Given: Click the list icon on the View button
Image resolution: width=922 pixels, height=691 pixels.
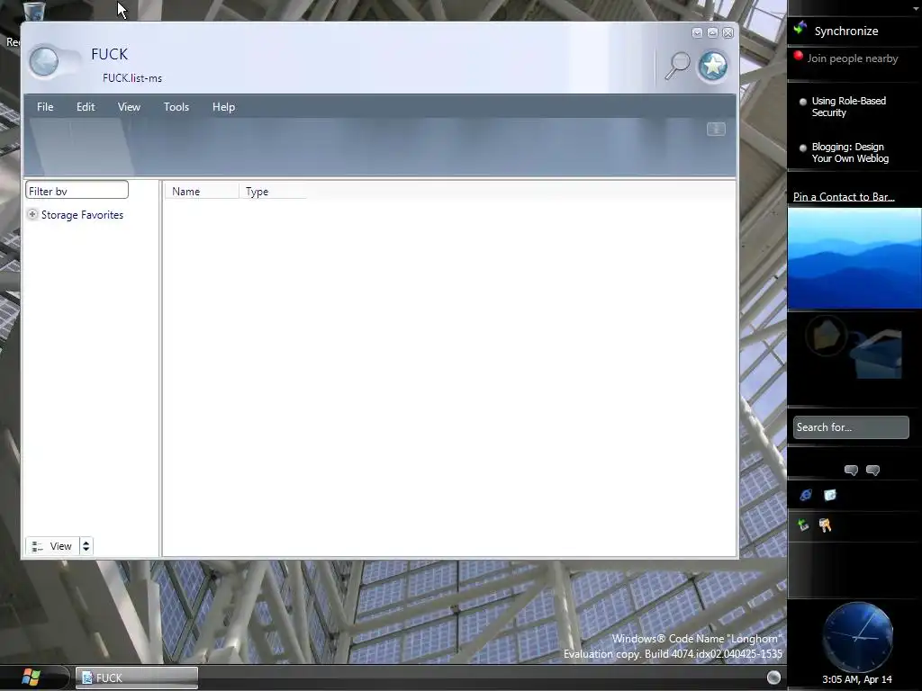Looking at the screenshot, I should [37, 546].
